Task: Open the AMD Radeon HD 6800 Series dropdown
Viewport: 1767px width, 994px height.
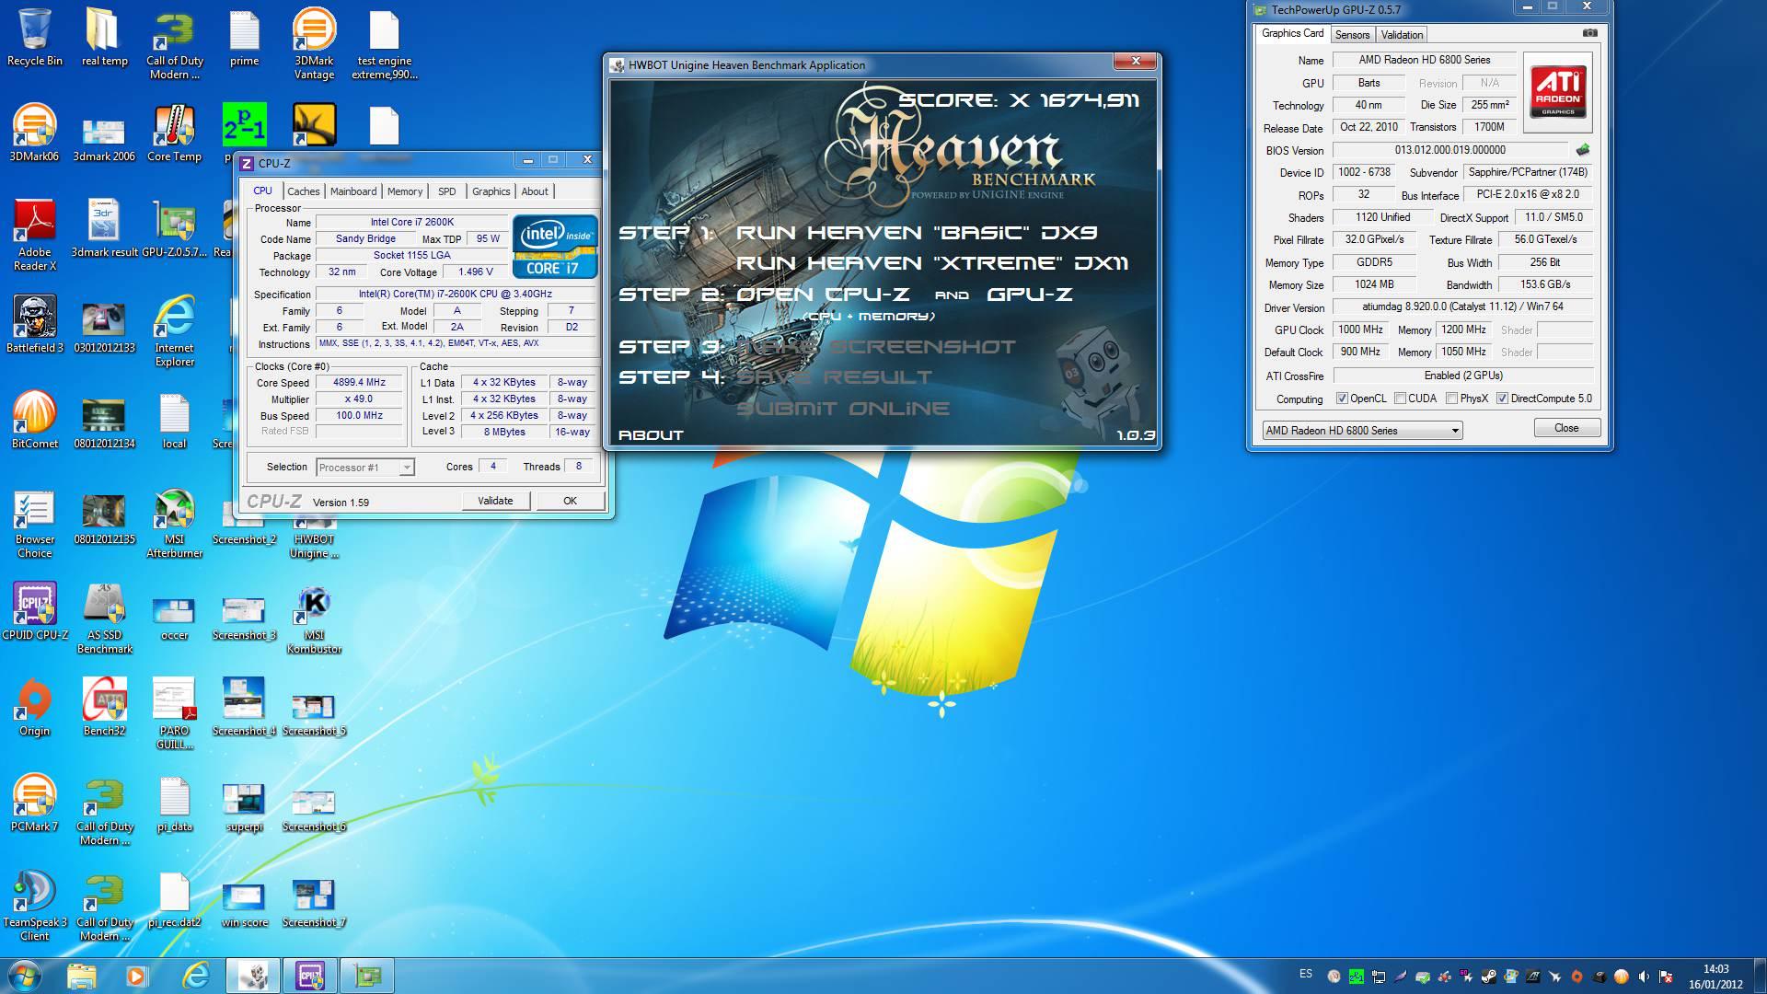Action: pyautogui.click(x=1362, y=430)
